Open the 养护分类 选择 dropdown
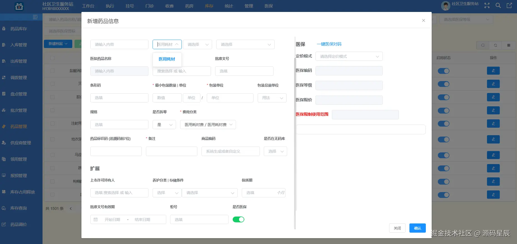Screen dimensions: 517x244 pos(167,193)
